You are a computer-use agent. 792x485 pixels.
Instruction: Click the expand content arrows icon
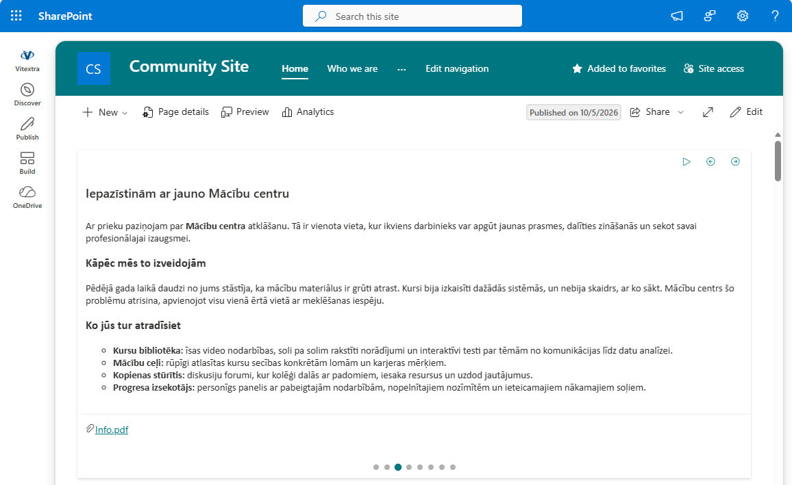708,112
